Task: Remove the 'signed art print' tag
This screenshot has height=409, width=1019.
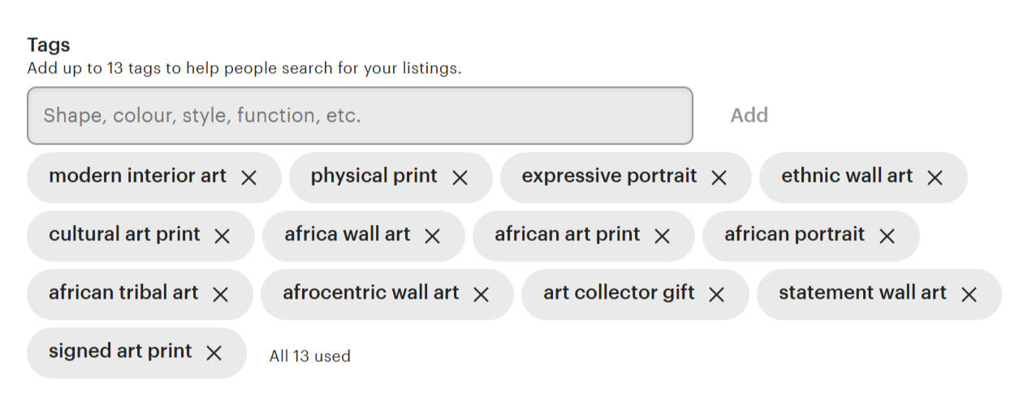Action: tap(214, 353)
